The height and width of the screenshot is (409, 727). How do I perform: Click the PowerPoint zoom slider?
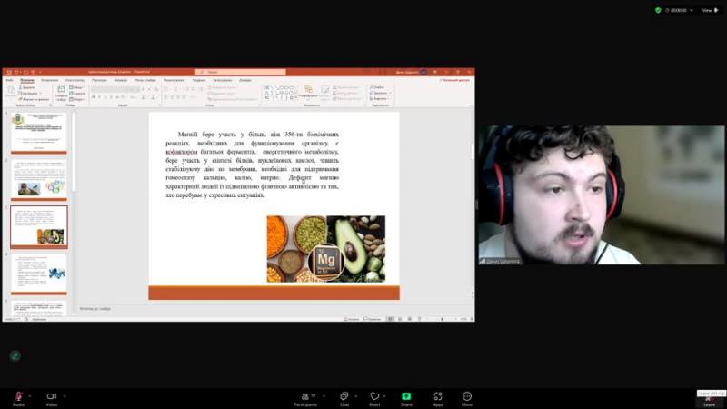442,319
